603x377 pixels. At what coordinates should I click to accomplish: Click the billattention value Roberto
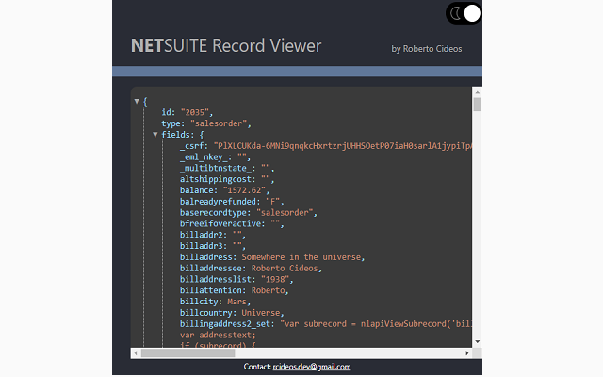[x=268, y=291]
